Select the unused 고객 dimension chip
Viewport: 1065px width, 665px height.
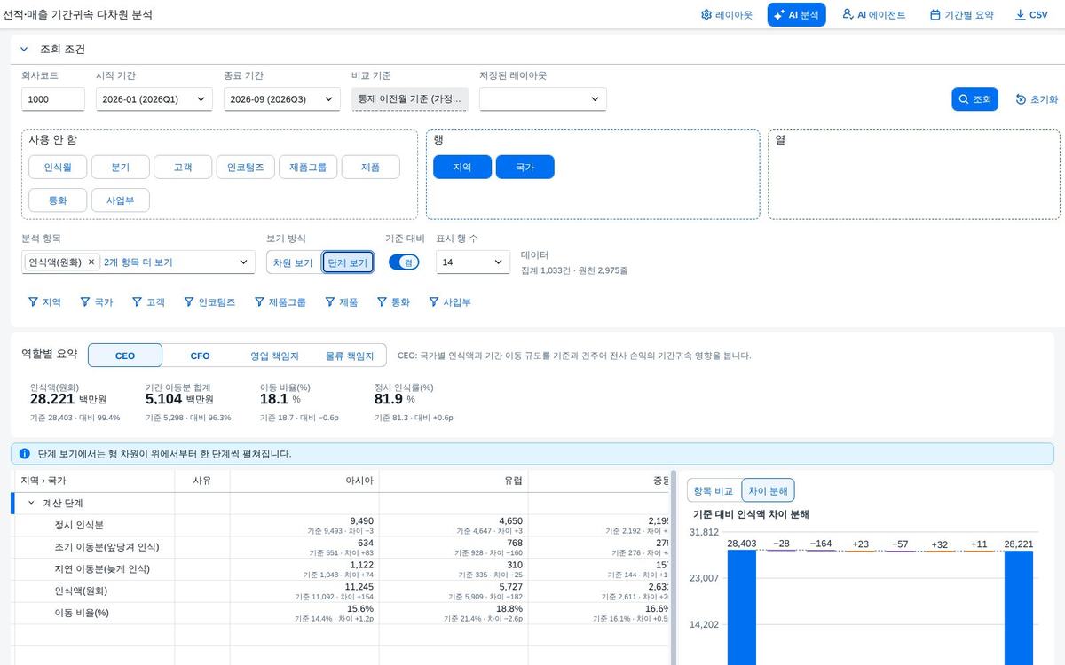(x=183, y=167)
